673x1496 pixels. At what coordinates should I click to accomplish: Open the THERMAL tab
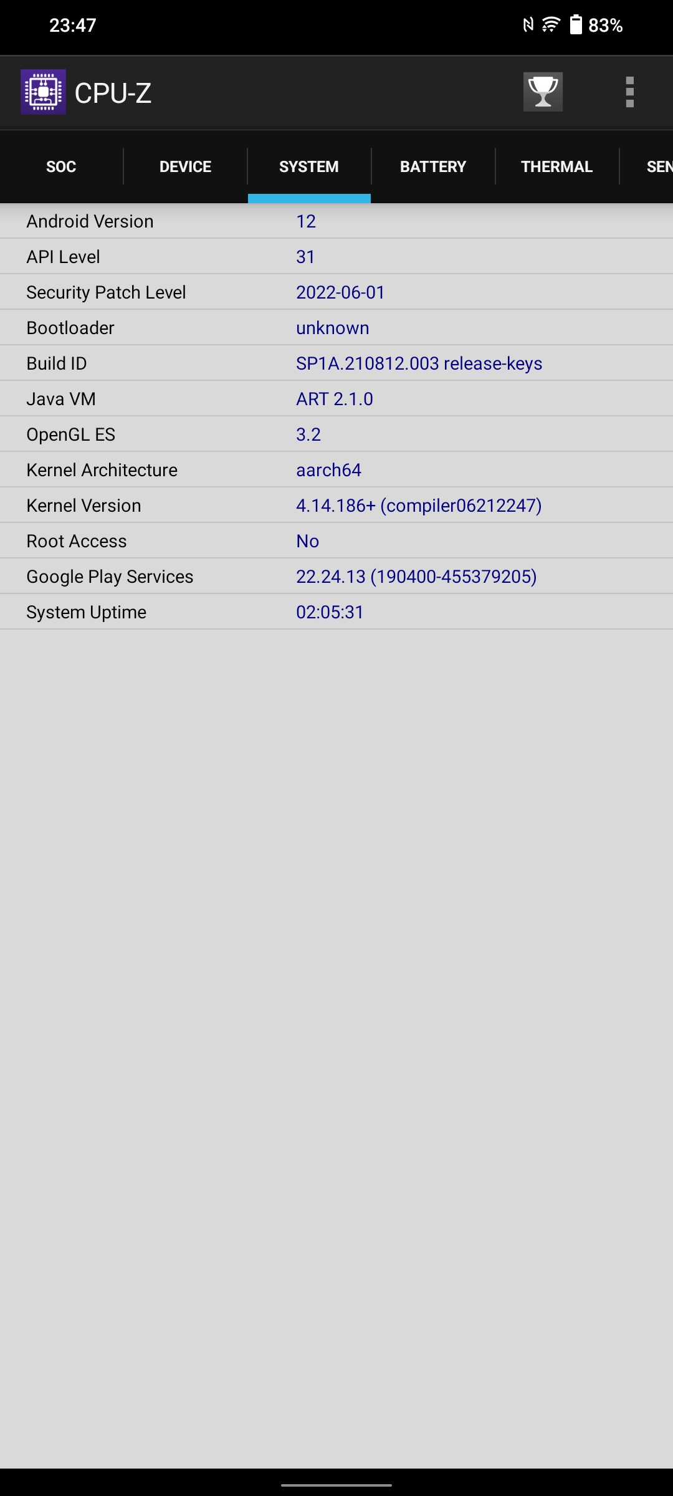click(x=557, y=166)
